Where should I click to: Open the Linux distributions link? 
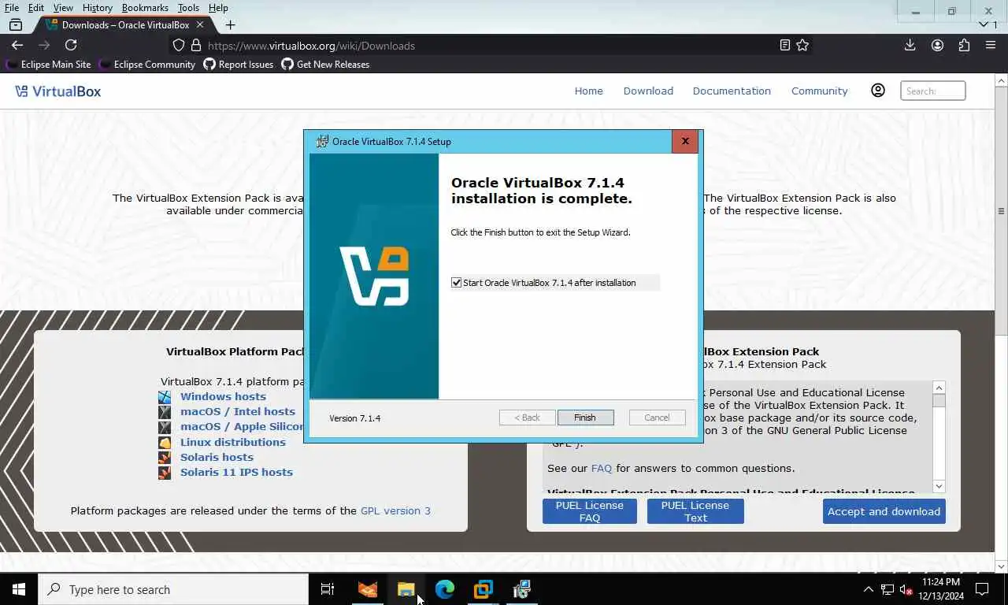tap(233, 442)
